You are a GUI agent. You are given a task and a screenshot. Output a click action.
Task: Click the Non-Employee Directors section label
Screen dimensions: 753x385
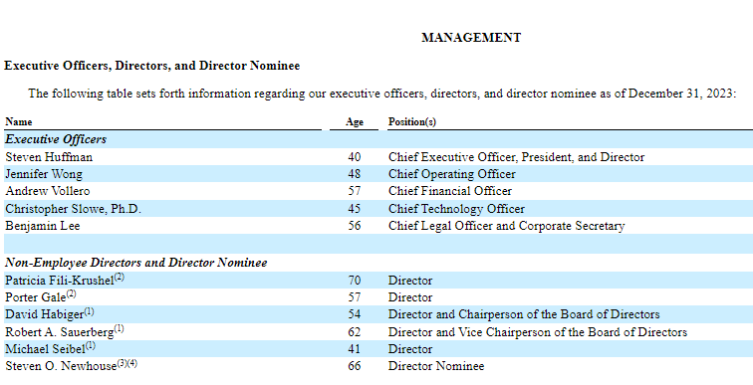tap(136, 263)
